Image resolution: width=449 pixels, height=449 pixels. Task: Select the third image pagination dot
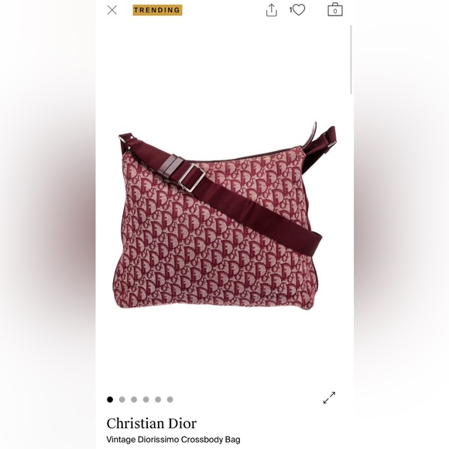(134, 399)
